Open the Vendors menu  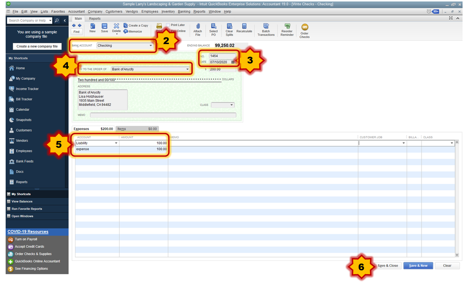click(132, 12)
